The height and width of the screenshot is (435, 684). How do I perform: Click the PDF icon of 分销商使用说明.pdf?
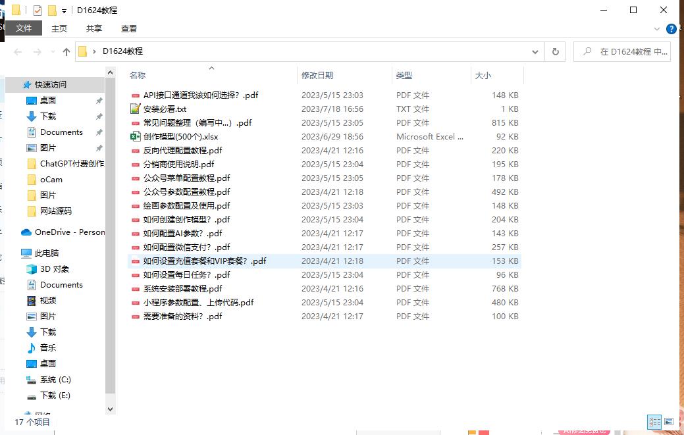[135, 165]
